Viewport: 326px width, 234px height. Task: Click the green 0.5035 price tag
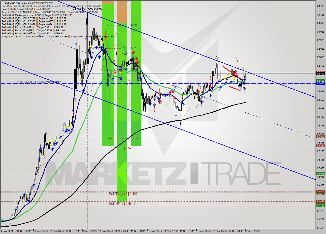(x=320, y=173)
